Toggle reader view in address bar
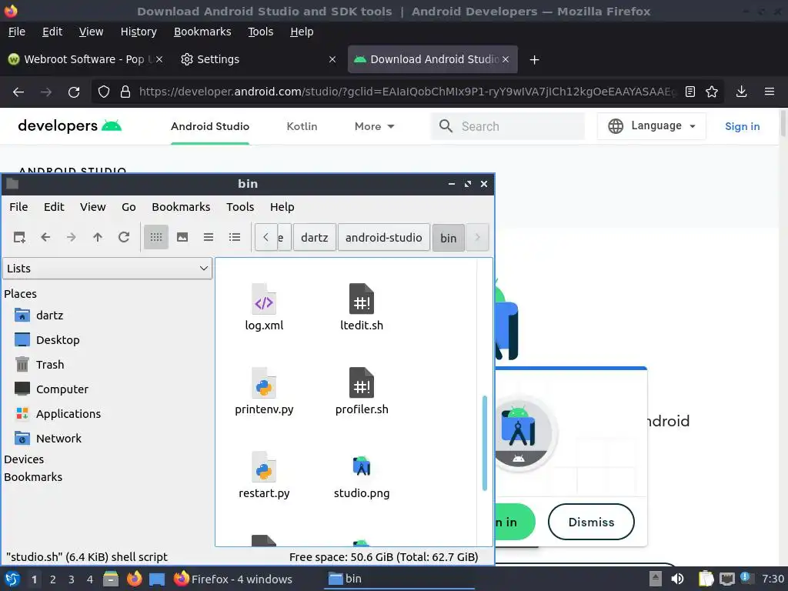Screen dimensions: 788x591 pos(690,92)
